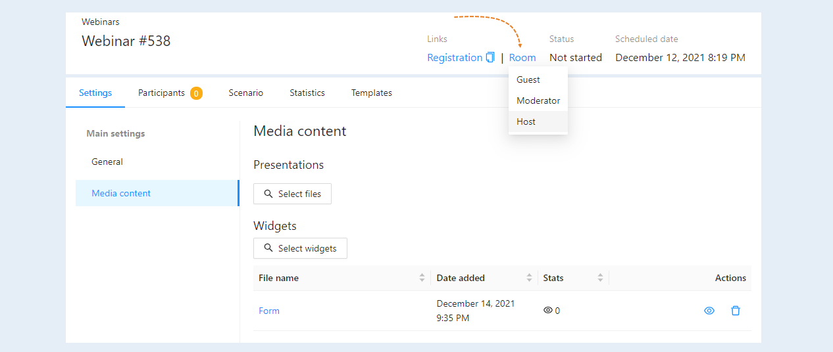
Task: Click the Widgets section heading
Action: [275, 226]
